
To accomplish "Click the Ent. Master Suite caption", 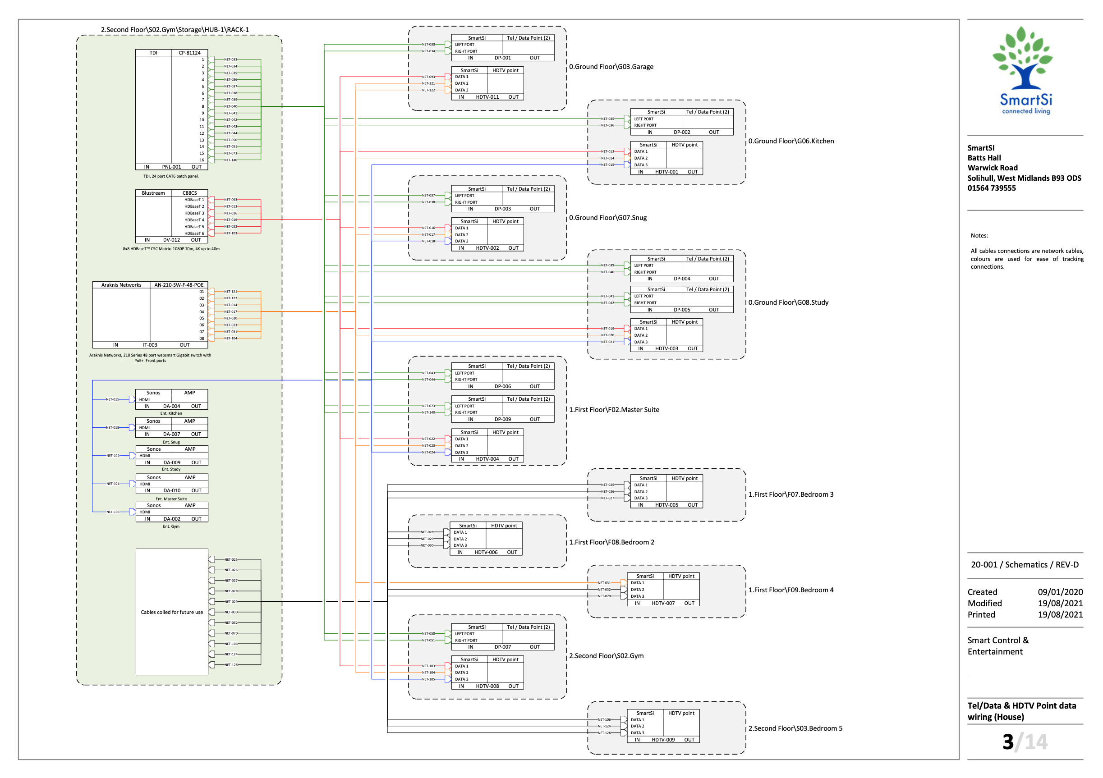I will (x=171, y=499).
